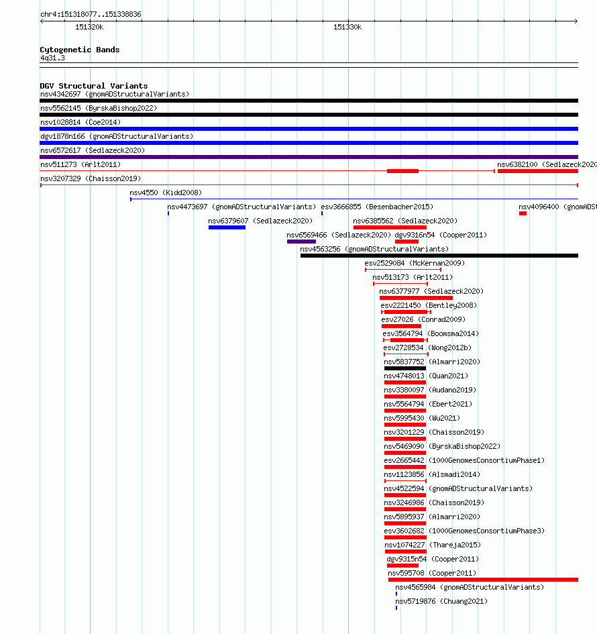Open esv27026 Conrad2009 variant
This screenshot has height=634, width=597.
(423, 319)
